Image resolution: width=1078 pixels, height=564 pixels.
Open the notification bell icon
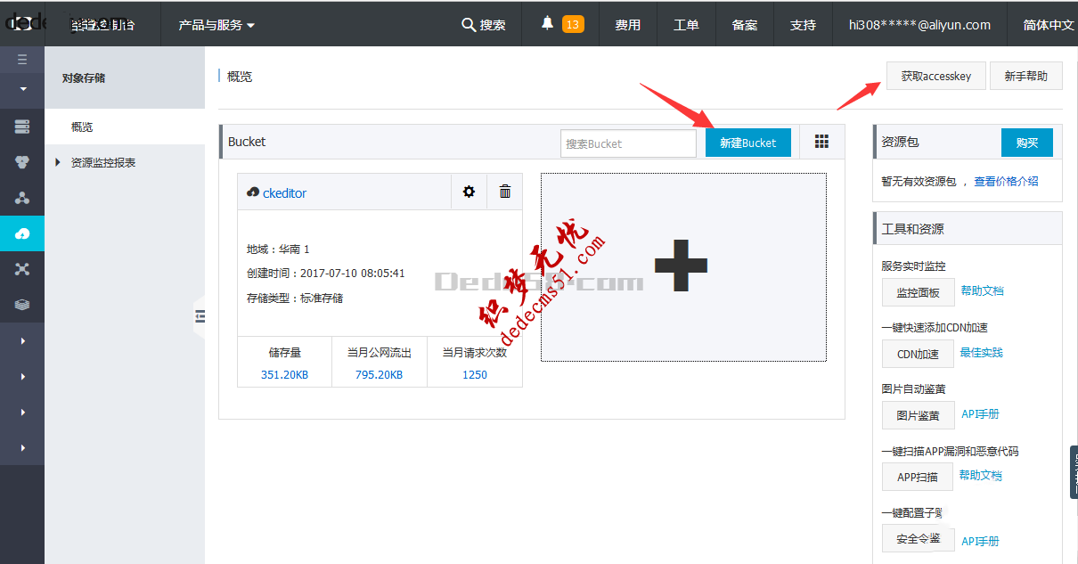coord(547,24)
